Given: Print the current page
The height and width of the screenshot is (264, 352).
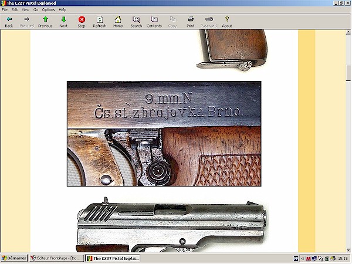Looking at the screenshot, I should tap(190, 22).
